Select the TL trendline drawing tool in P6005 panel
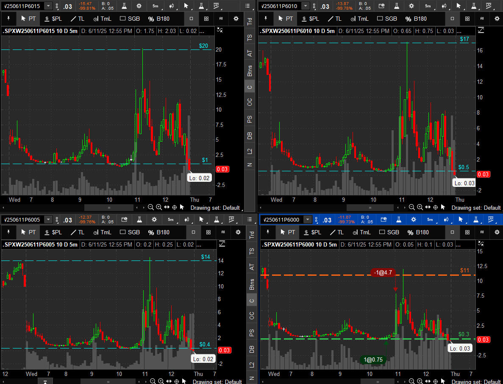 click(77, 232)
